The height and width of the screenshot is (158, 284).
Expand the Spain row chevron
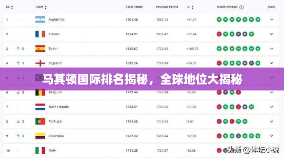pyautogui.click(x=271, y=49)
